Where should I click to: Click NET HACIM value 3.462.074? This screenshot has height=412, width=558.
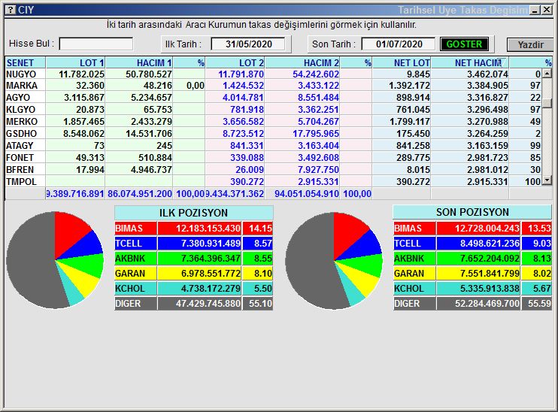(487, 74)
